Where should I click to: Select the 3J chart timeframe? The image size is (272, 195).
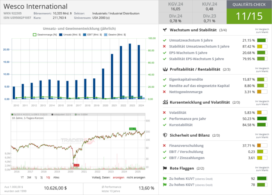(x=41, y=178)
